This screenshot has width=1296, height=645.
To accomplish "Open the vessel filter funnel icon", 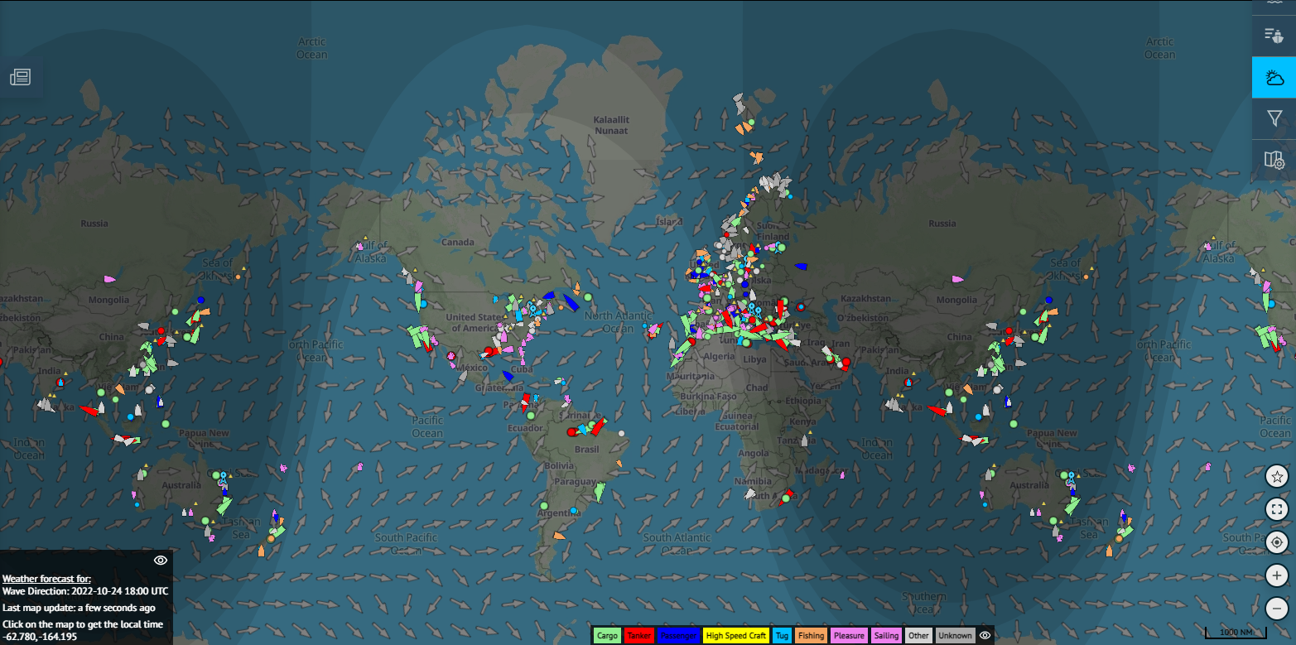I will pos(1274,119).
